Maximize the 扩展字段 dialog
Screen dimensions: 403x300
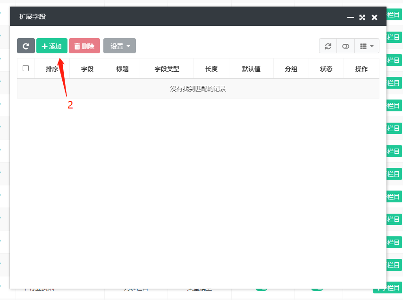point(362,17)
